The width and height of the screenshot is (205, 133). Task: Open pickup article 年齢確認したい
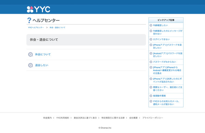[161, 25]
